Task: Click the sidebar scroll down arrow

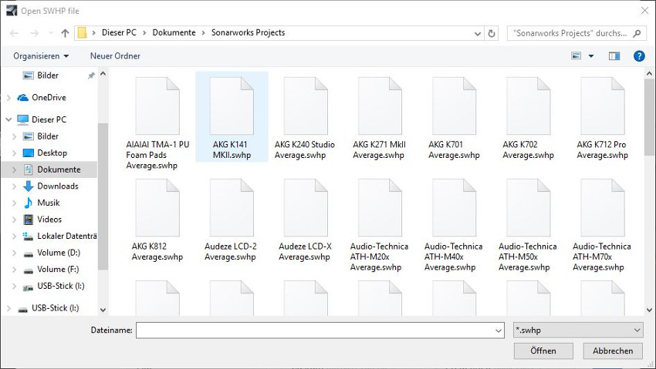Action: pyautogui.click(x=103, y=310)
